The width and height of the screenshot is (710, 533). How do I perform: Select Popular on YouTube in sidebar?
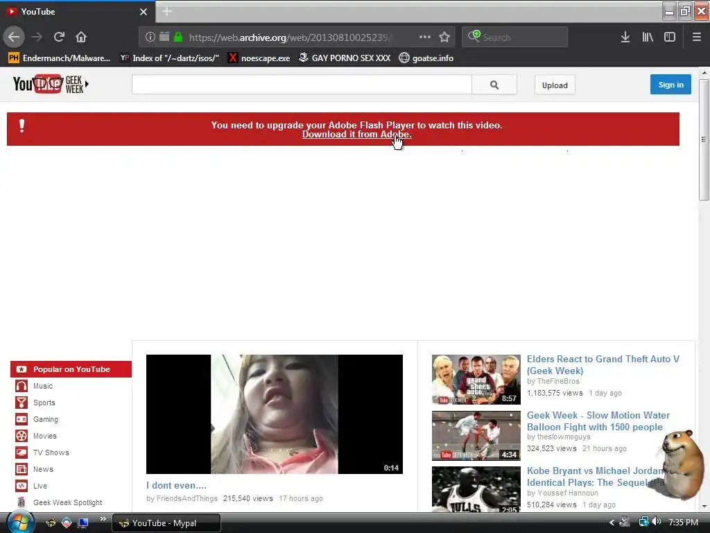tap(71, 369)
